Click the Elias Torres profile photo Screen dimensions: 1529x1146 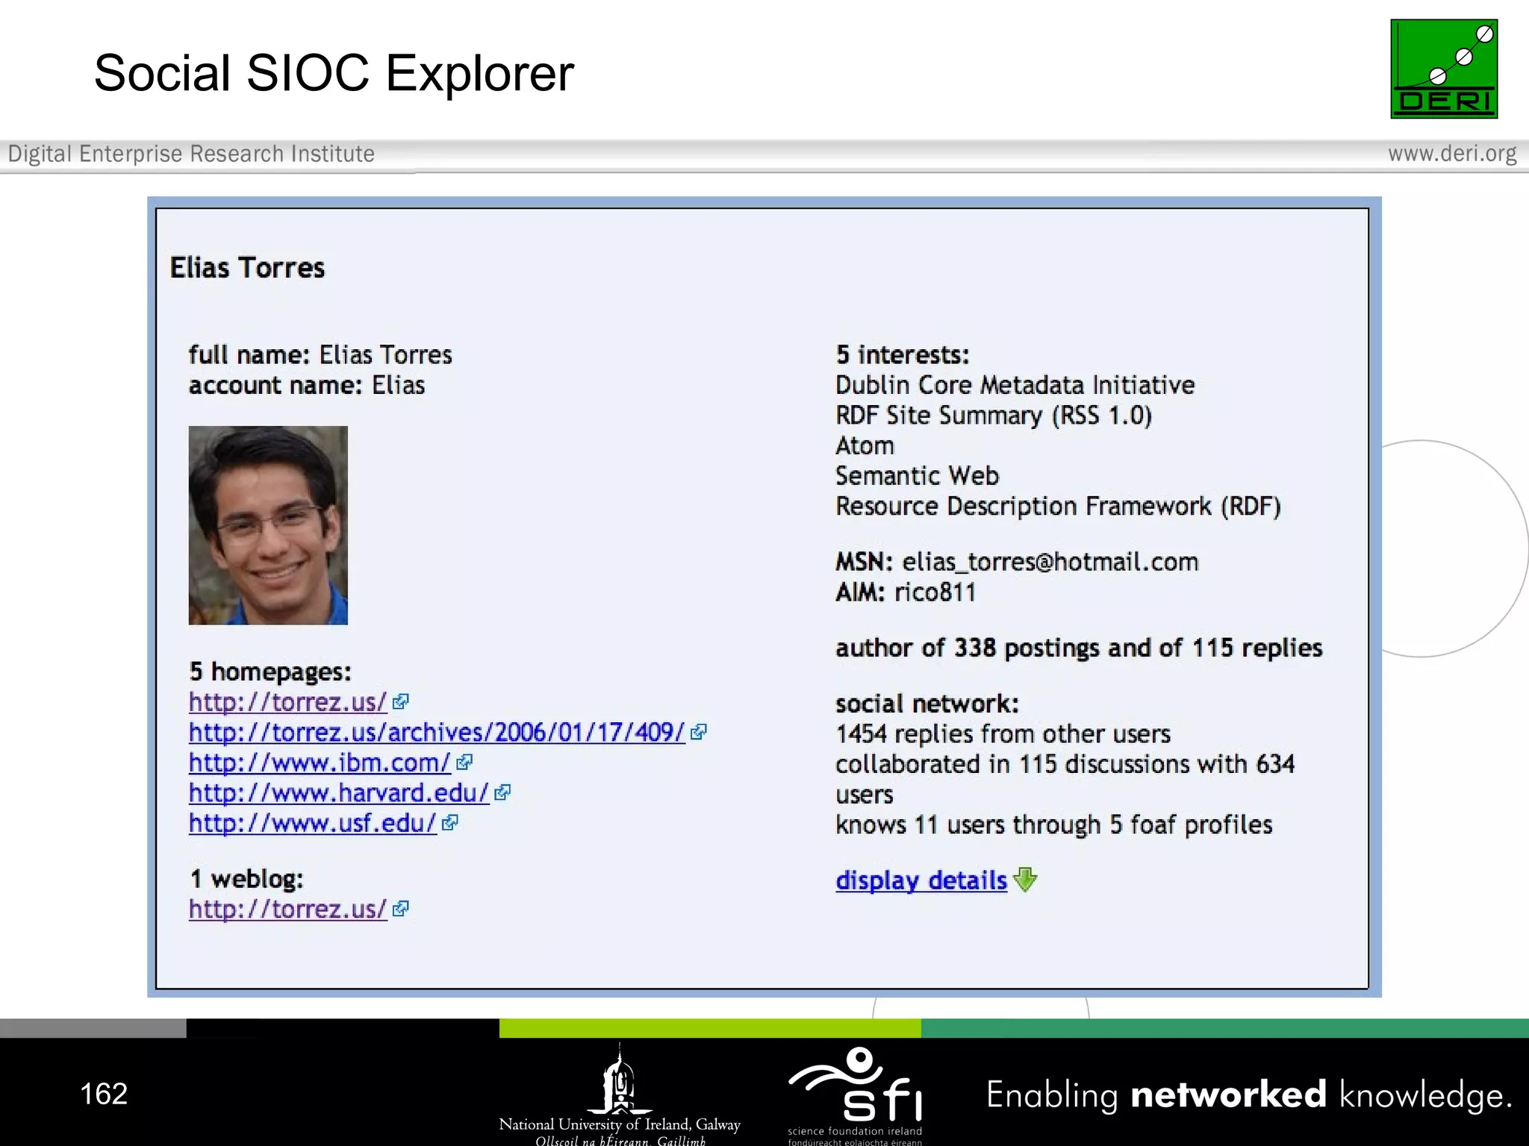[x=268, y=525]
